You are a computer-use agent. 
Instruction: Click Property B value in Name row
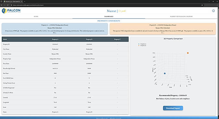click(89, 112)
